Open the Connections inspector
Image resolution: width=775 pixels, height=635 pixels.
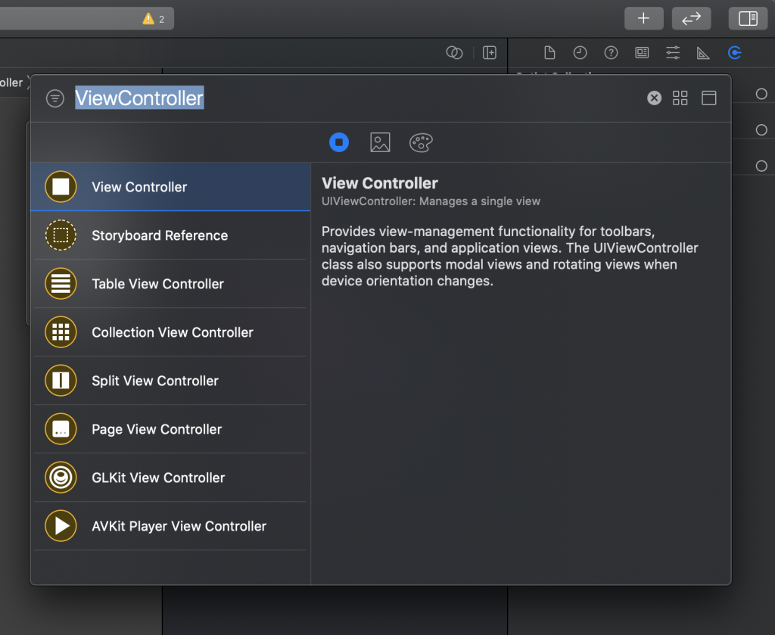pyautogui.click(x=734, y=52)
